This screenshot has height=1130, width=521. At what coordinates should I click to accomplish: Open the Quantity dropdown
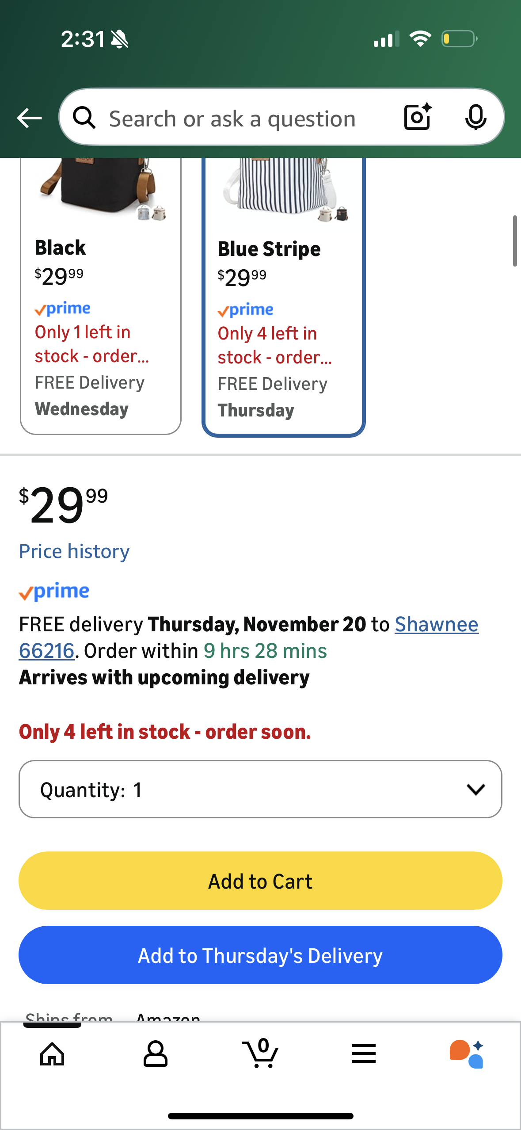(x=260, y=789)
